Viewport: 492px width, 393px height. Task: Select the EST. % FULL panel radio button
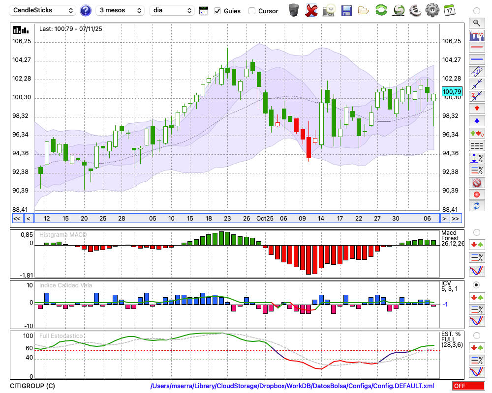(477, 336)
